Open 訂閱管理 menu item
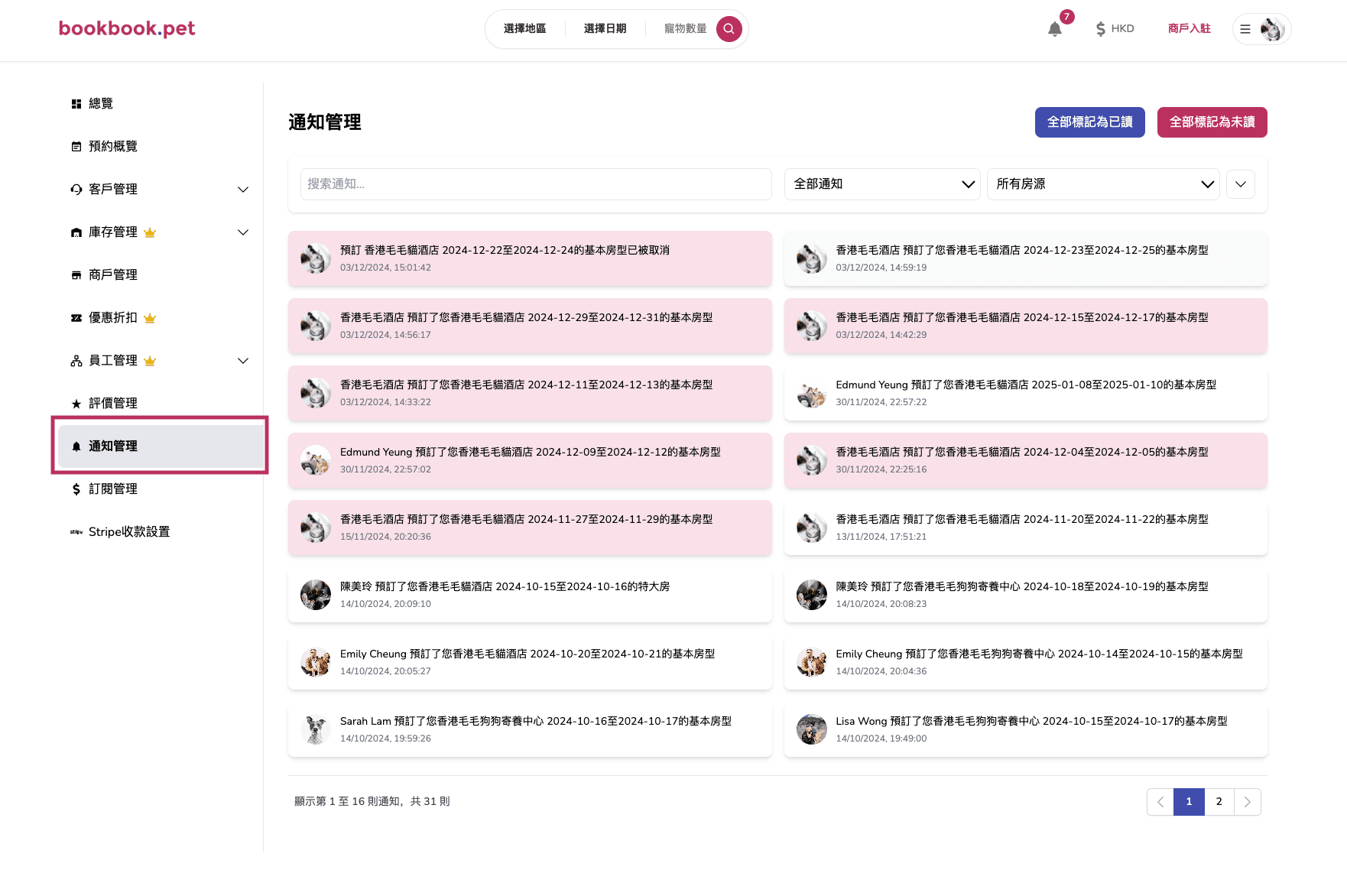Screen dimensions: 1347x870 [x=161, y=489]
